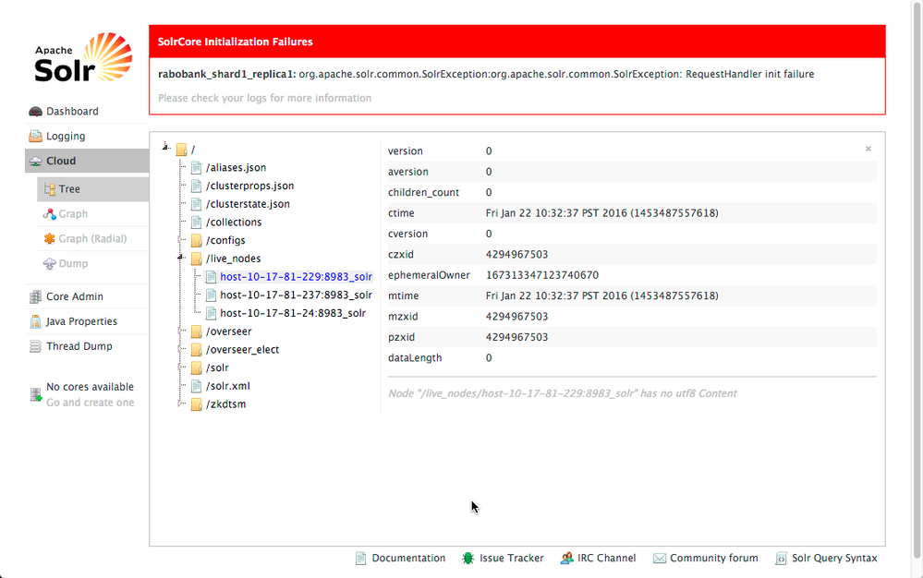Click the host-10-17-81-237 file icon
The height and width of the screenshot is (578, 923).
click(x=211, y=295)
